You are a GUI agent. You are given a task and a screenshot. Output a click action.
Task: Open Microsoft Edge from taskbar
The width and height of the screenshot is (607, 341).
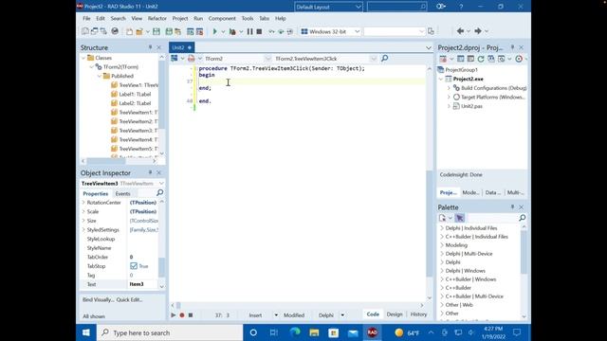coord(295,332)
